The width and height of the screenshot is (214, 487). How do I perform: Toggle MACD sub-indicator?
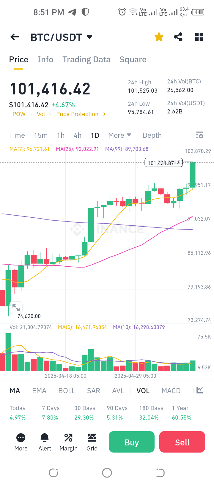(171, 391)
